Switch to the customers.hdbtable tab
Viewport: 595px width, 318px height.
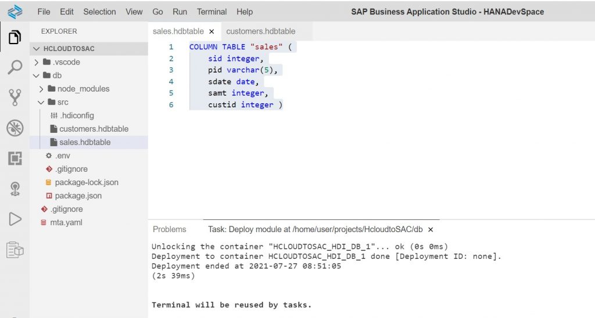coord(261,31)
